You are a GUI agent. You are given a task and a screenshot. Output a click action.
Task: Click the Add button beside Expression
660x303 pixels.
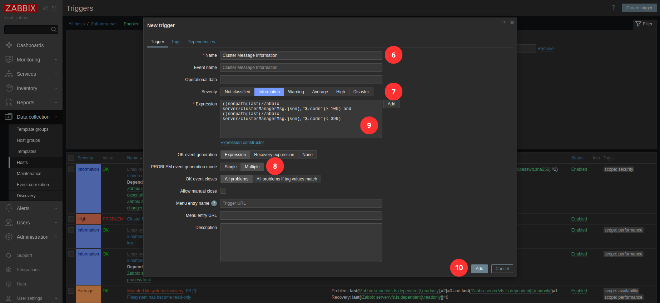(391, 104)
